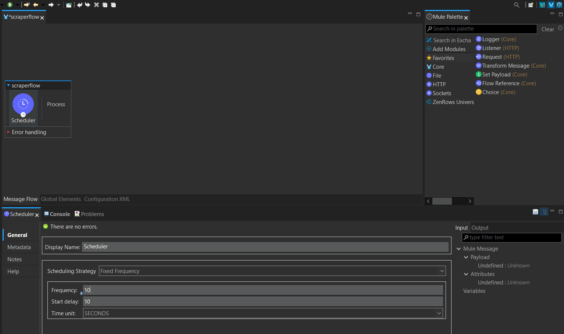This screenshot has height=334, width=564.
Task: Open the back navigation history dropdown
Action: coord(43,5)
